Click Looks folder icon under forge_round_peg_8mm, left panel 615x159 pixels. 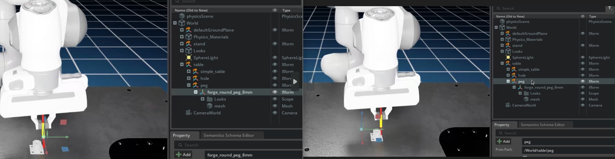209,99
